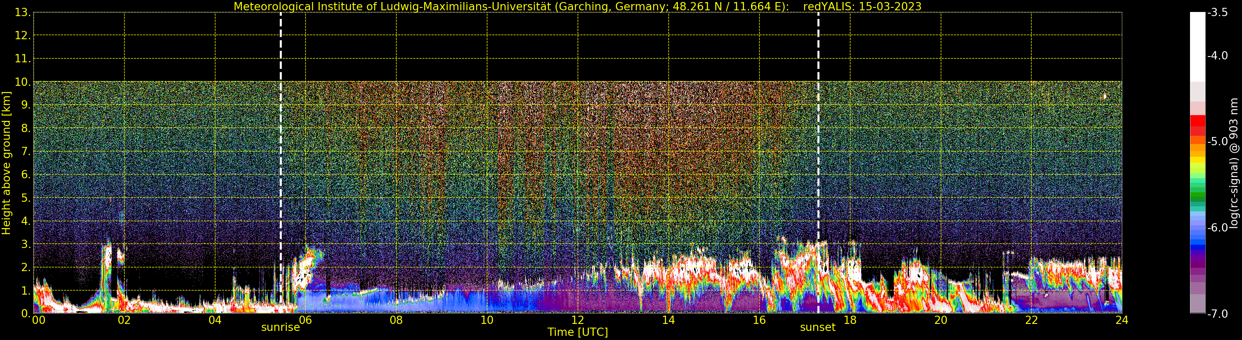Click the time axis tick label 16
Viewport: 1242px width, 340px height.
click(759, 320)
